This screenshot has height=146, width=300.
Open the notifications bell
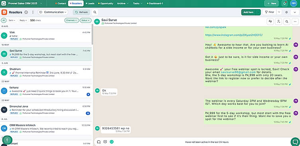pos(284,4)
